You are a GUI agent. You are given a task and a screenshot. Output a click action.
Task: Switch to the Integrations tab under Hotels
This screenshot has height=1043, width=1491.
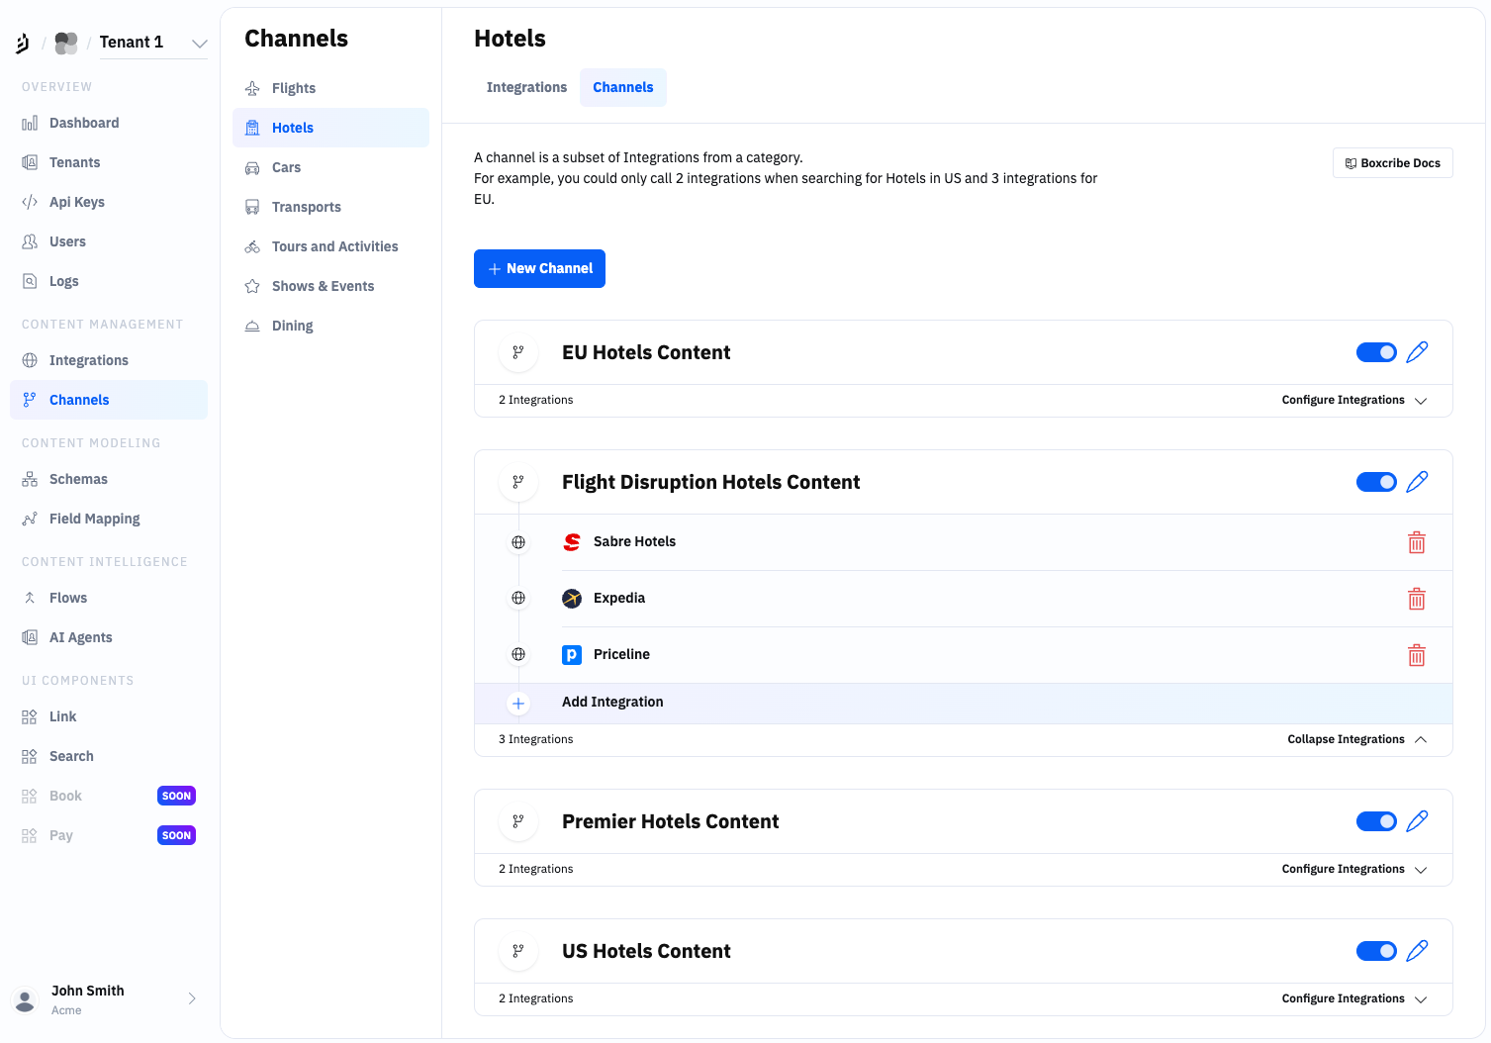526,87
